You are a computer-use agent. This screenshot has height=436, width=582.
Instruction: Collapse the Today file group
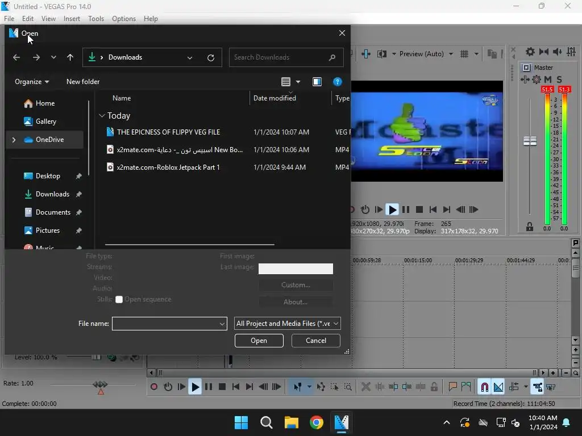[x=102, y=116]
